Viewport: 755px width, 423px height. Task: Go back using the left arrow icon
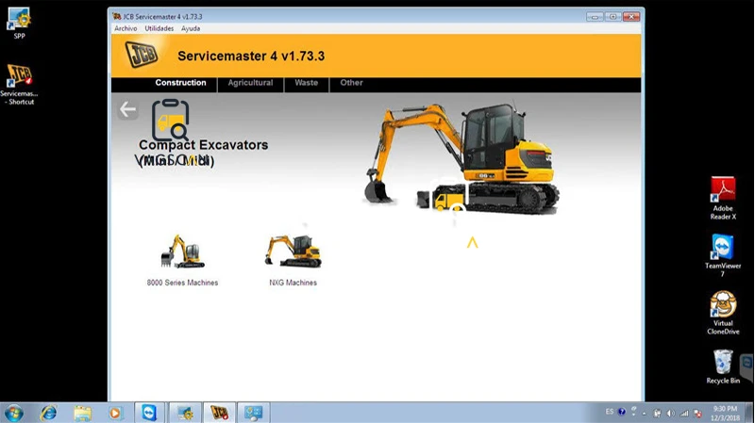coord(127,109)
